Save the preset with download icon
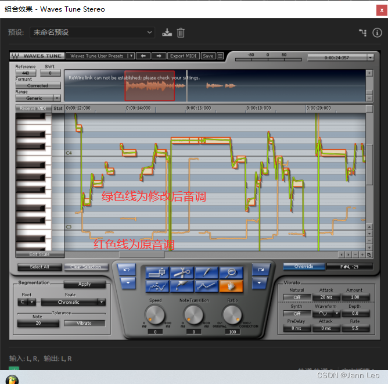Viewport: 388px width, 384px height. pyautogui.click(x=167, y=33)
